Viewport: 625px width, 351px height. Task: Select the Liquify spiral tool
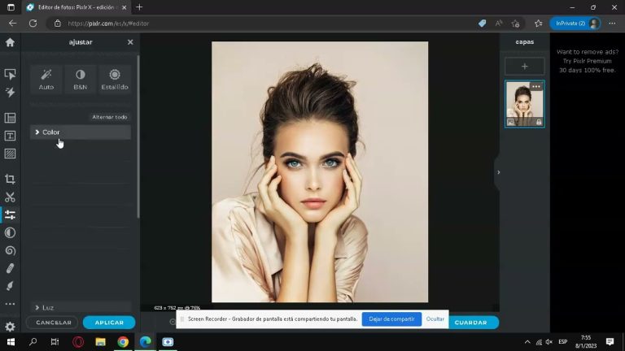tap(10, 250)
